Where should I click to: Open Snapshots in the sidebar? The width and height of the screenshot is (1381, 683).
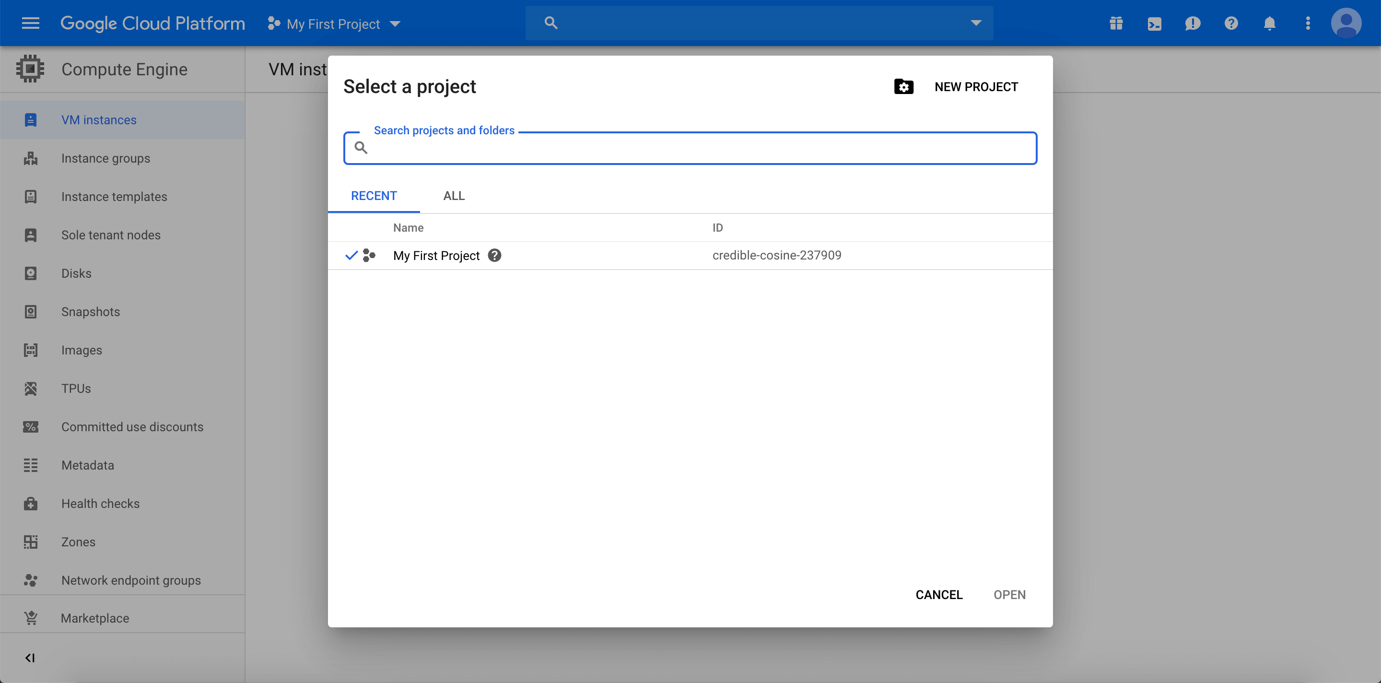[x=91, y=311]
